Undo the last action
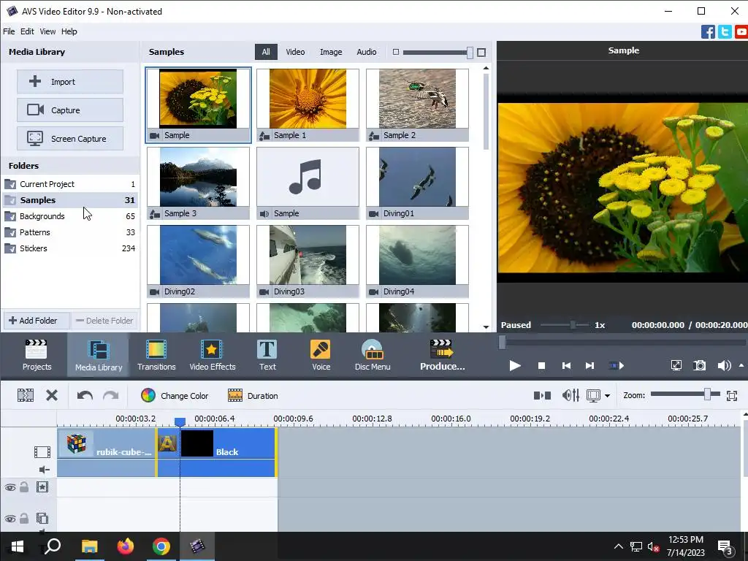Screen dimensions: 748x561 [85, 395]
